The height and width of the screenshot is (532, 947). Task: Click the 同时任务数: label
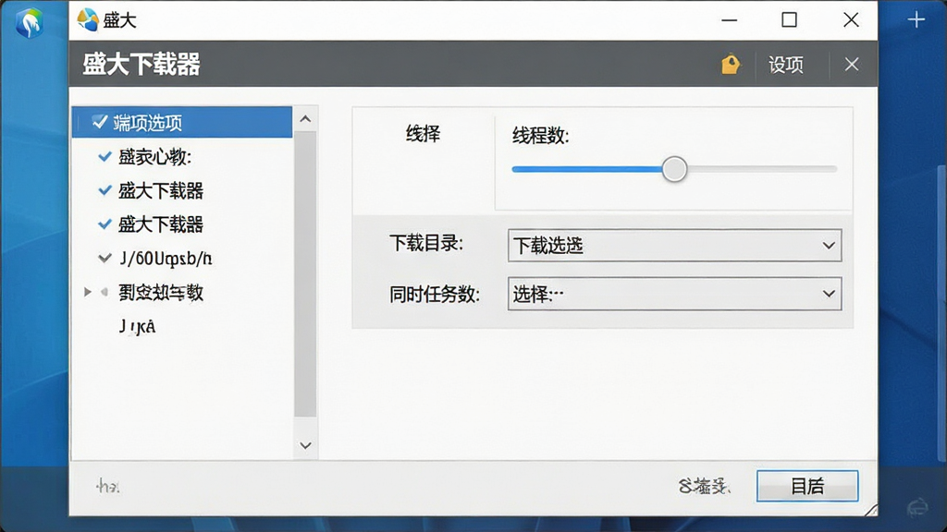tap(435, 295)
